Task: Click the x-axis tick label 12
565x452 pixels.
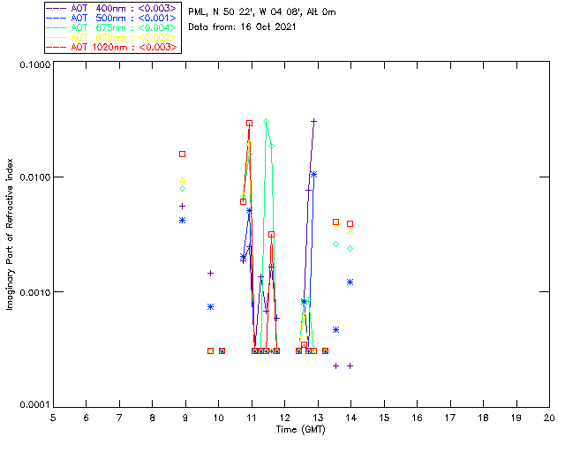Action: (x=284, y=418)
